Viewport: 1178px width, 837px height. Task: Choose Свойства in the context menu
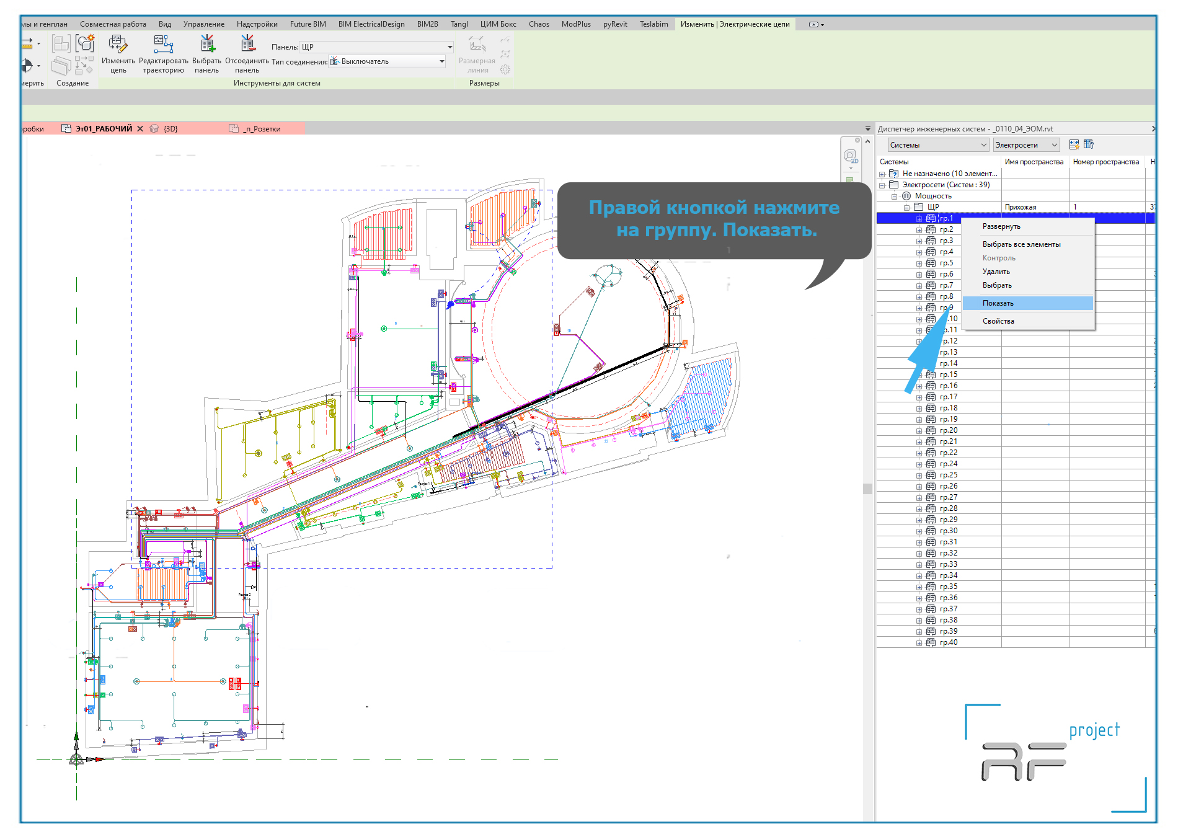[x=1027, y=321]
